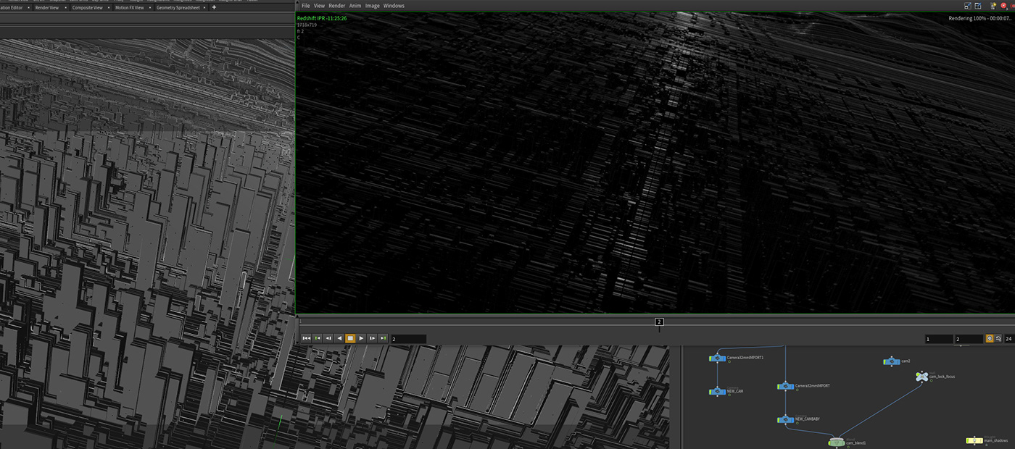
Task: Click the frame 2 marker on the timeline
Action: click(x=659, y=322)
